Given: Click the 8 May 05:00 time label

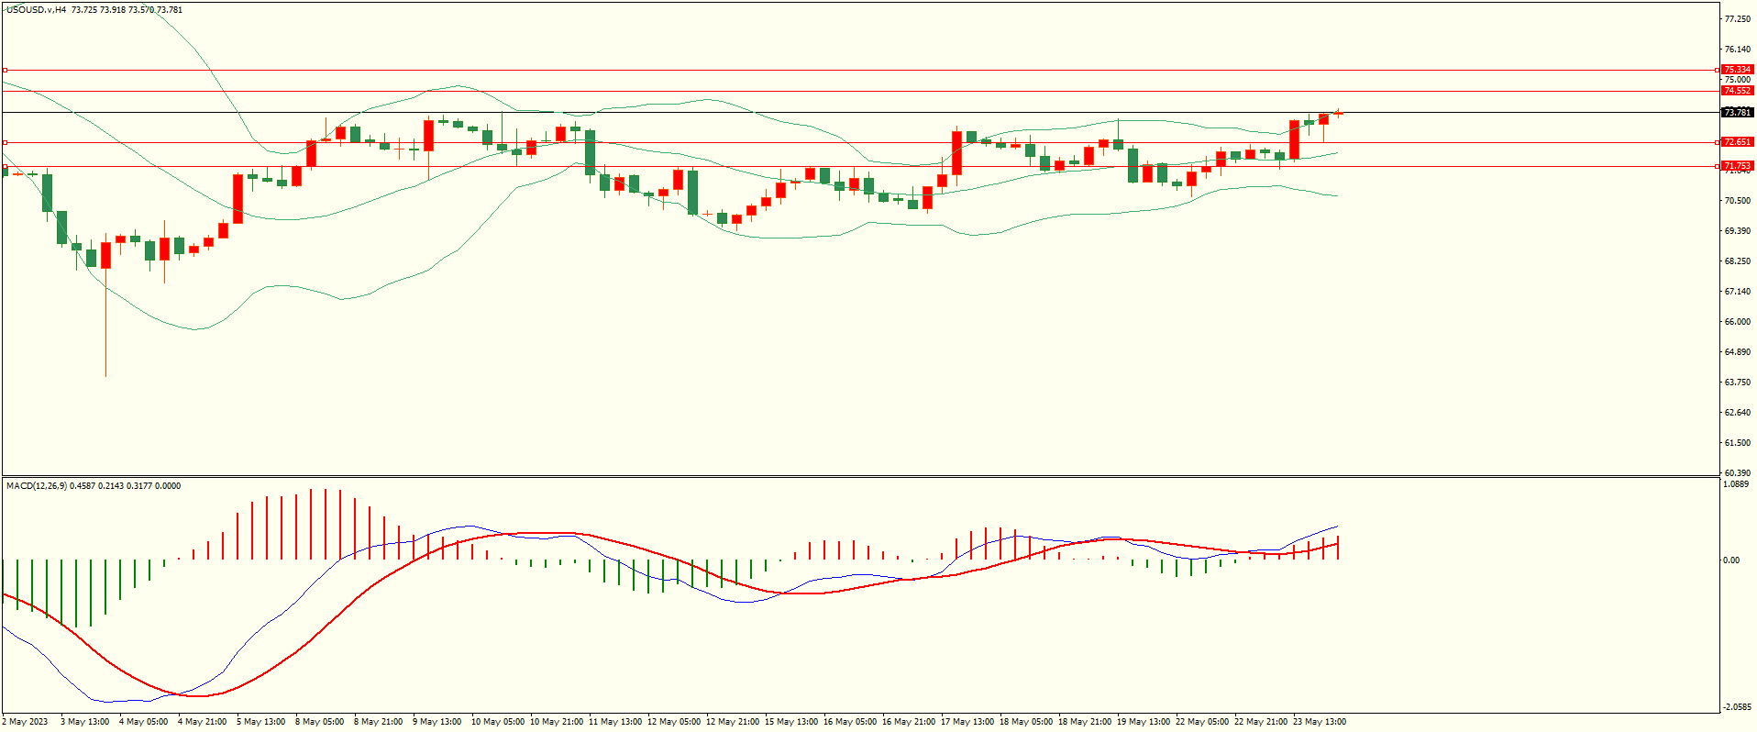Looking at the screenshot, I should tap(319, 722).
